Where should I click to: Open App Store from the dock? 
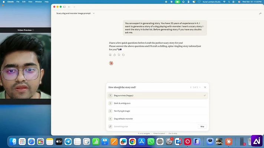click(142, 142)
